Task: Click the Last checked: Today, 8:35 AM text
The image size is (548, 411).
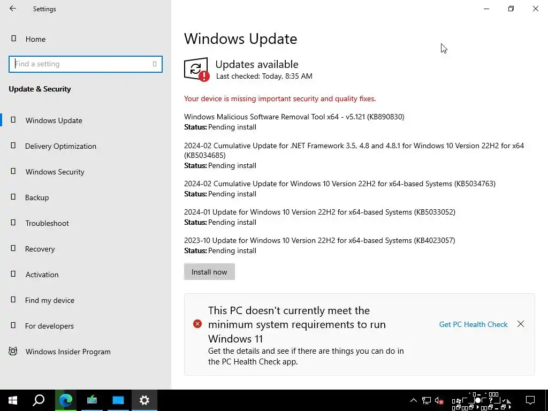Action: [x=264, y=76]
